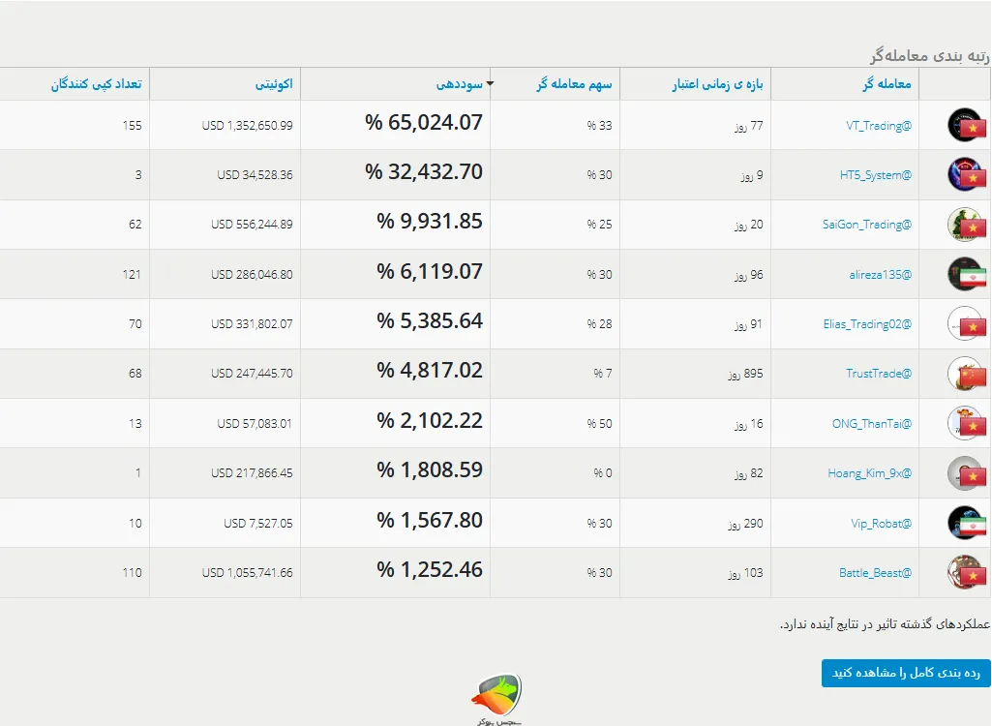Image resolution: width=992 pixels, height=726 pixels.
Task: Open the VT_Trading@ profile link
Action: point(877,125)
